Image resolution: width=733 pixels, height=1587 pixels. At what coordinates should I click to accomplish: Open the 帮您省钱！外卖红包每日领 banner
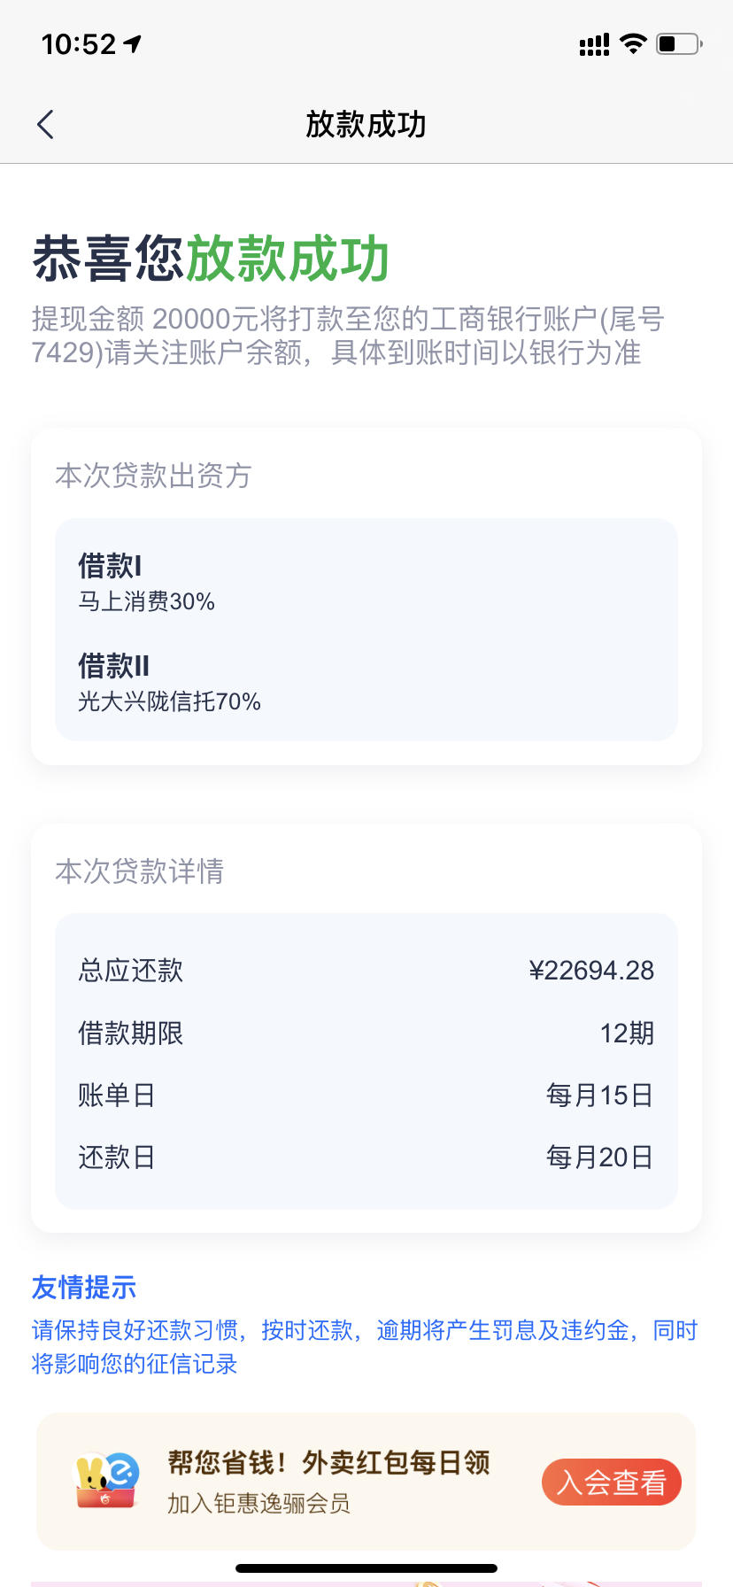[x=366, y=1481]
